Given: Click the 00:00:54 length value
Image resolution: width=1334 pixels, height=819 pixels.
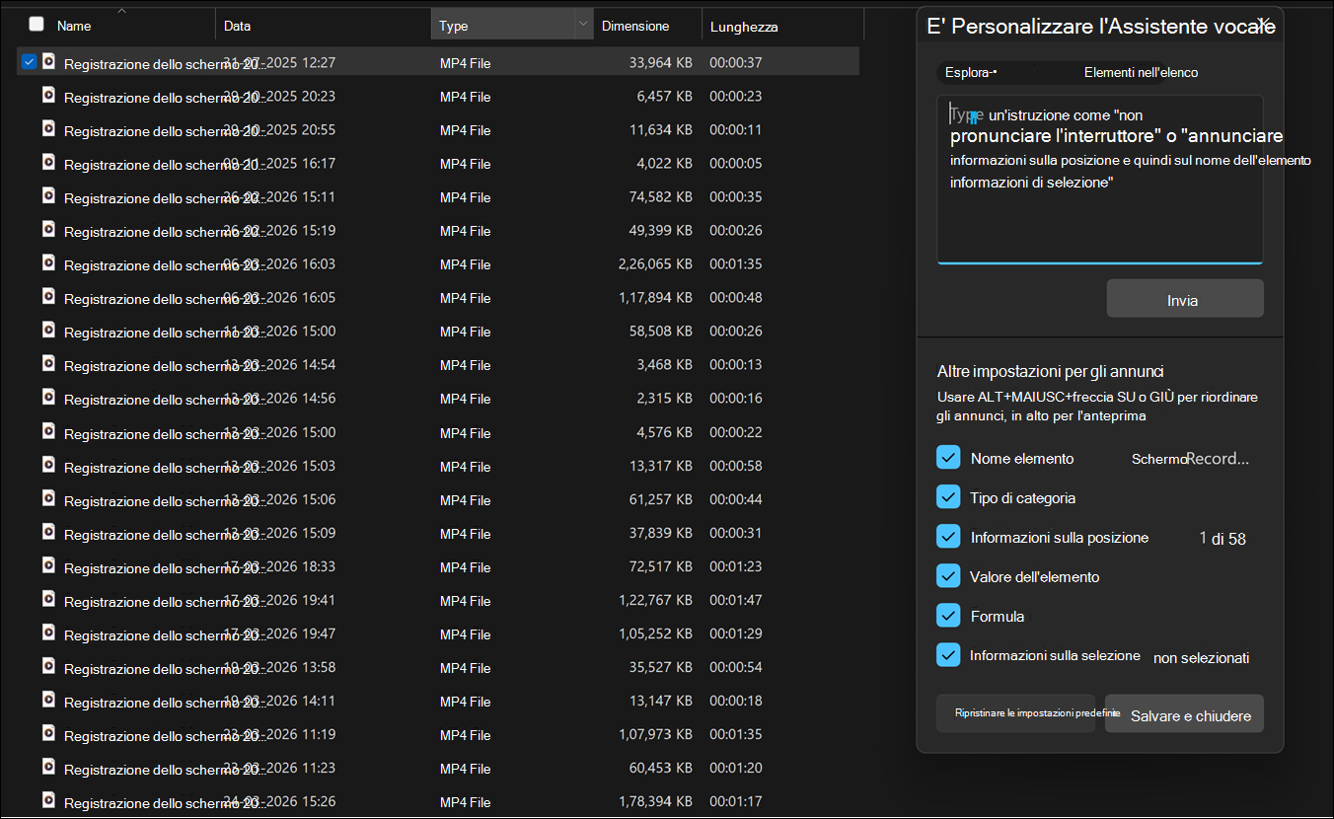Looking at the screenshot, I should tap(736, 667).
